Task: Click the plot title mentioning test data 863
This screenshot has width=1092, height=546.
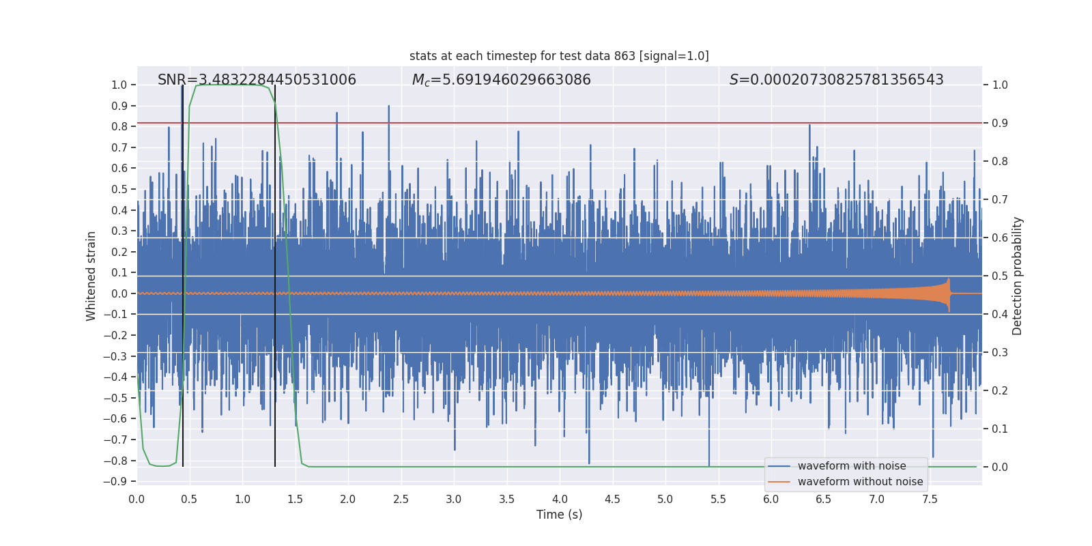Action: coord(559,56)
